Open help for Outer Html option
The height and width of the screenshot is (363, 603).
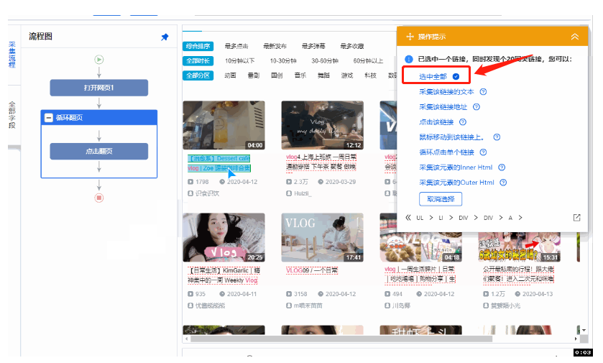click(x=503, y=183)
